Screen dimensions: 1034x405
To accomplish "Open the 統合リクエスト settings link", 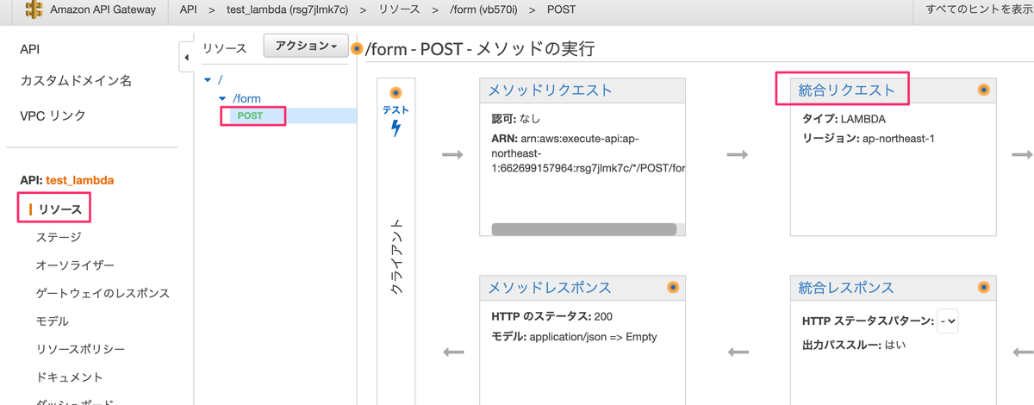I will click(x=846, y=90).
